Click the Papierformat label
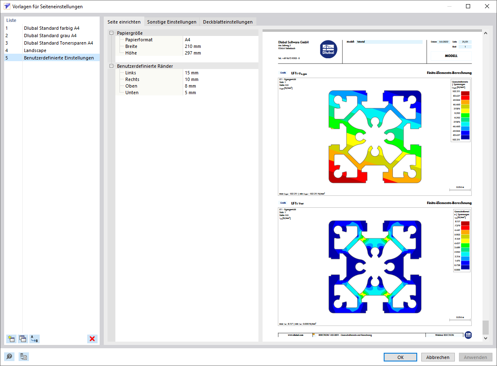 point(139,40)
